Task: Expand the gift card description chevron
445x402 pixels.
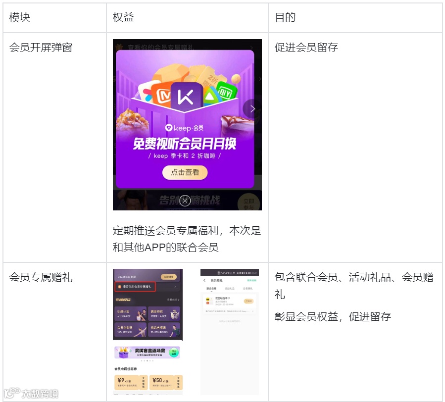Action: coord(252,311)
